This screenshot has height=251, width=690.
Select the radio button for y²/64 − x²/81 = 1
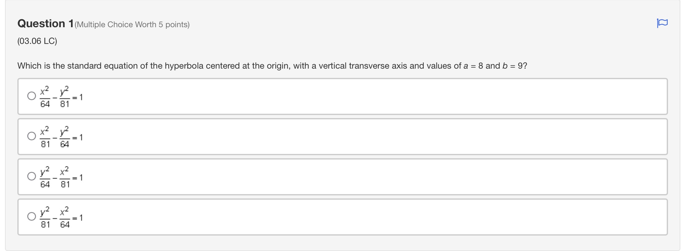click(x=31, y=177)
